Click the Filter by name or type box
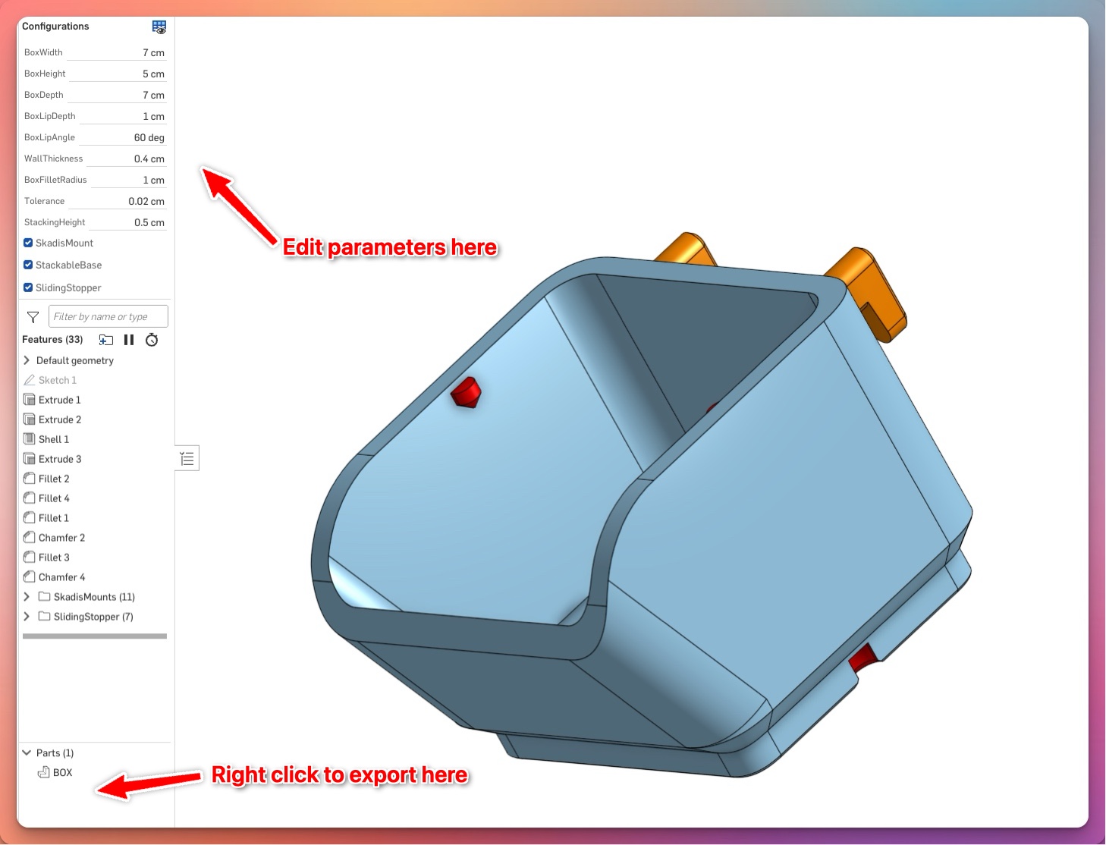Screen dimensions: 1106x845 pos(108,316)
